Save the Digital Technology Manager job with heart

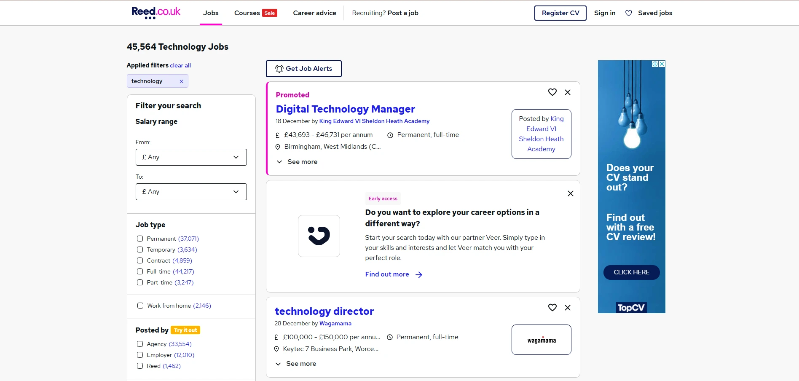(552, 92)
